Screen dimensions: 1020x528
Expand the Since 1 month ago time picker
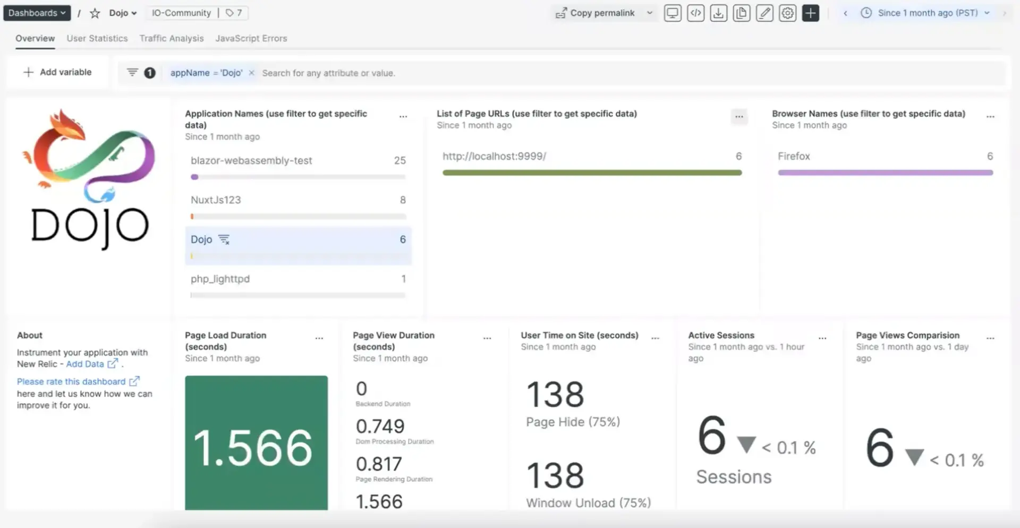click(x=927, y=13)
